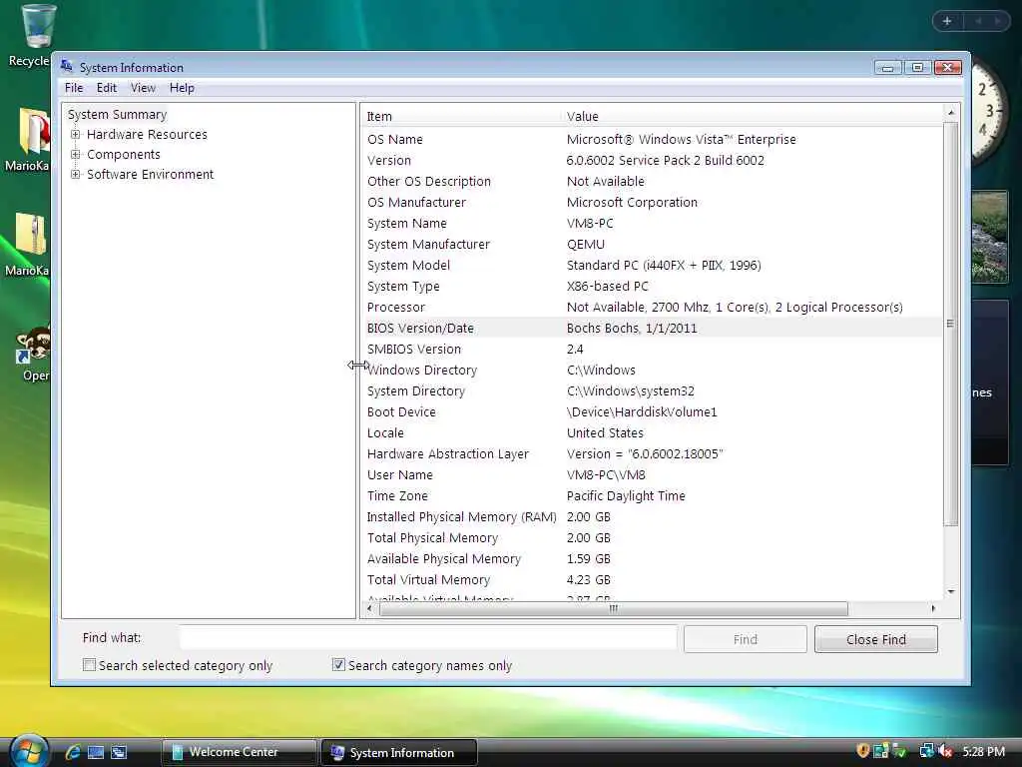
Task: Select the Hardware Abstraction Layer row
Action: coord(652,454)
